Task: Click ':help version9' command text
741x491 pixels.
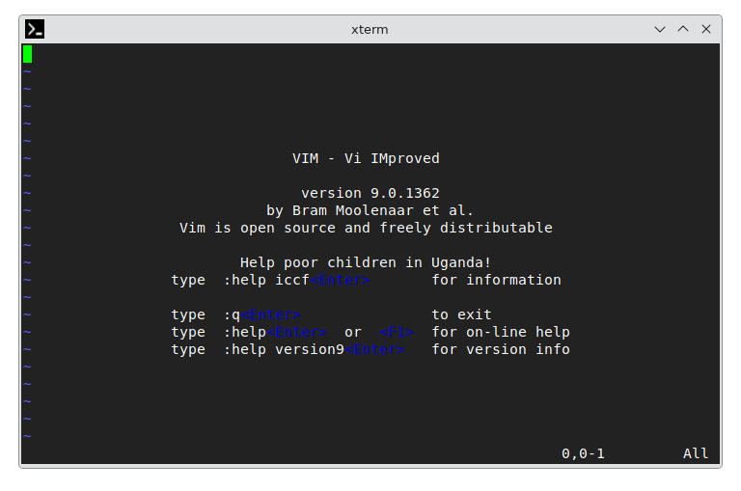Action: tap(284, 350)
